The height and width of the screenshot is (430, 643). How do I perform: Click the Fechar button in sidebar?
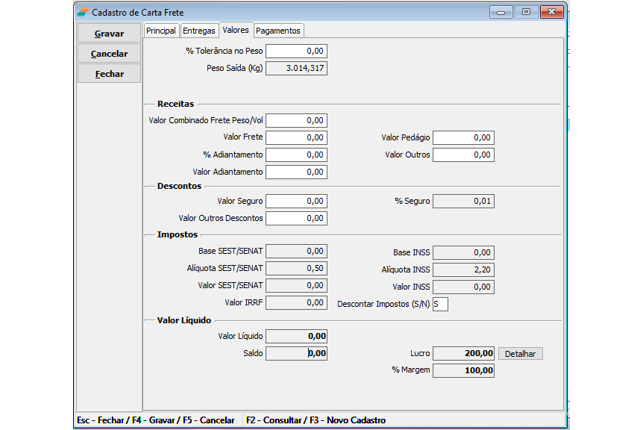click(109, 74)
